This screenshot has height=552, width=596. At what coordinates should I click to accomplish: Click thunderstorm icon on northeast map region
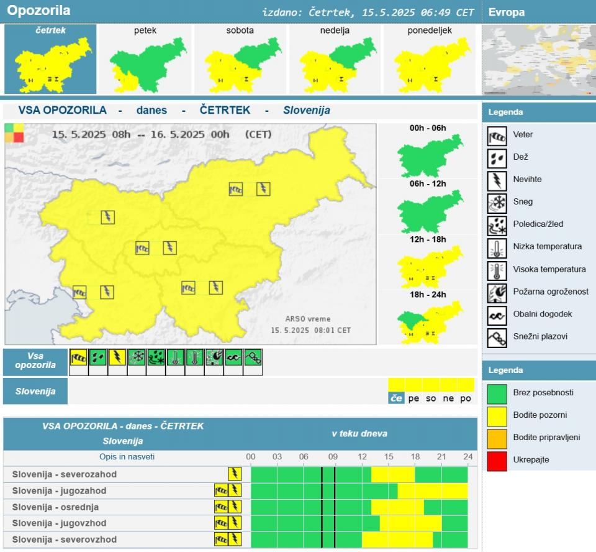click(263, 189)
